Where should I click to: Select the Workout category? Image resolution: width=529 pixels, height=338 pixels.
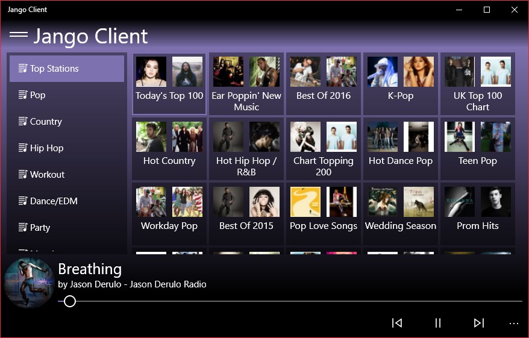click(x=67, y=174)
